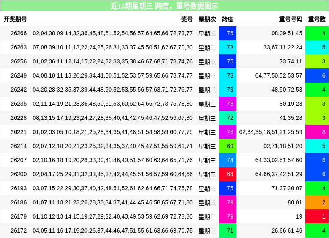Click the winning numbers of issue 26179
The width and height of the screenshot is (329, 238).
pos(113,216)
